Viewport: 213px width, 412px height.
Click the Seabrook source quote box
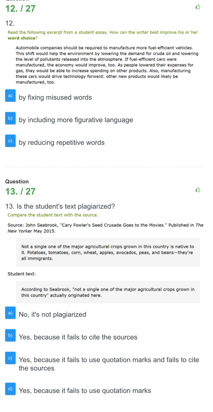tap(108, 252)
